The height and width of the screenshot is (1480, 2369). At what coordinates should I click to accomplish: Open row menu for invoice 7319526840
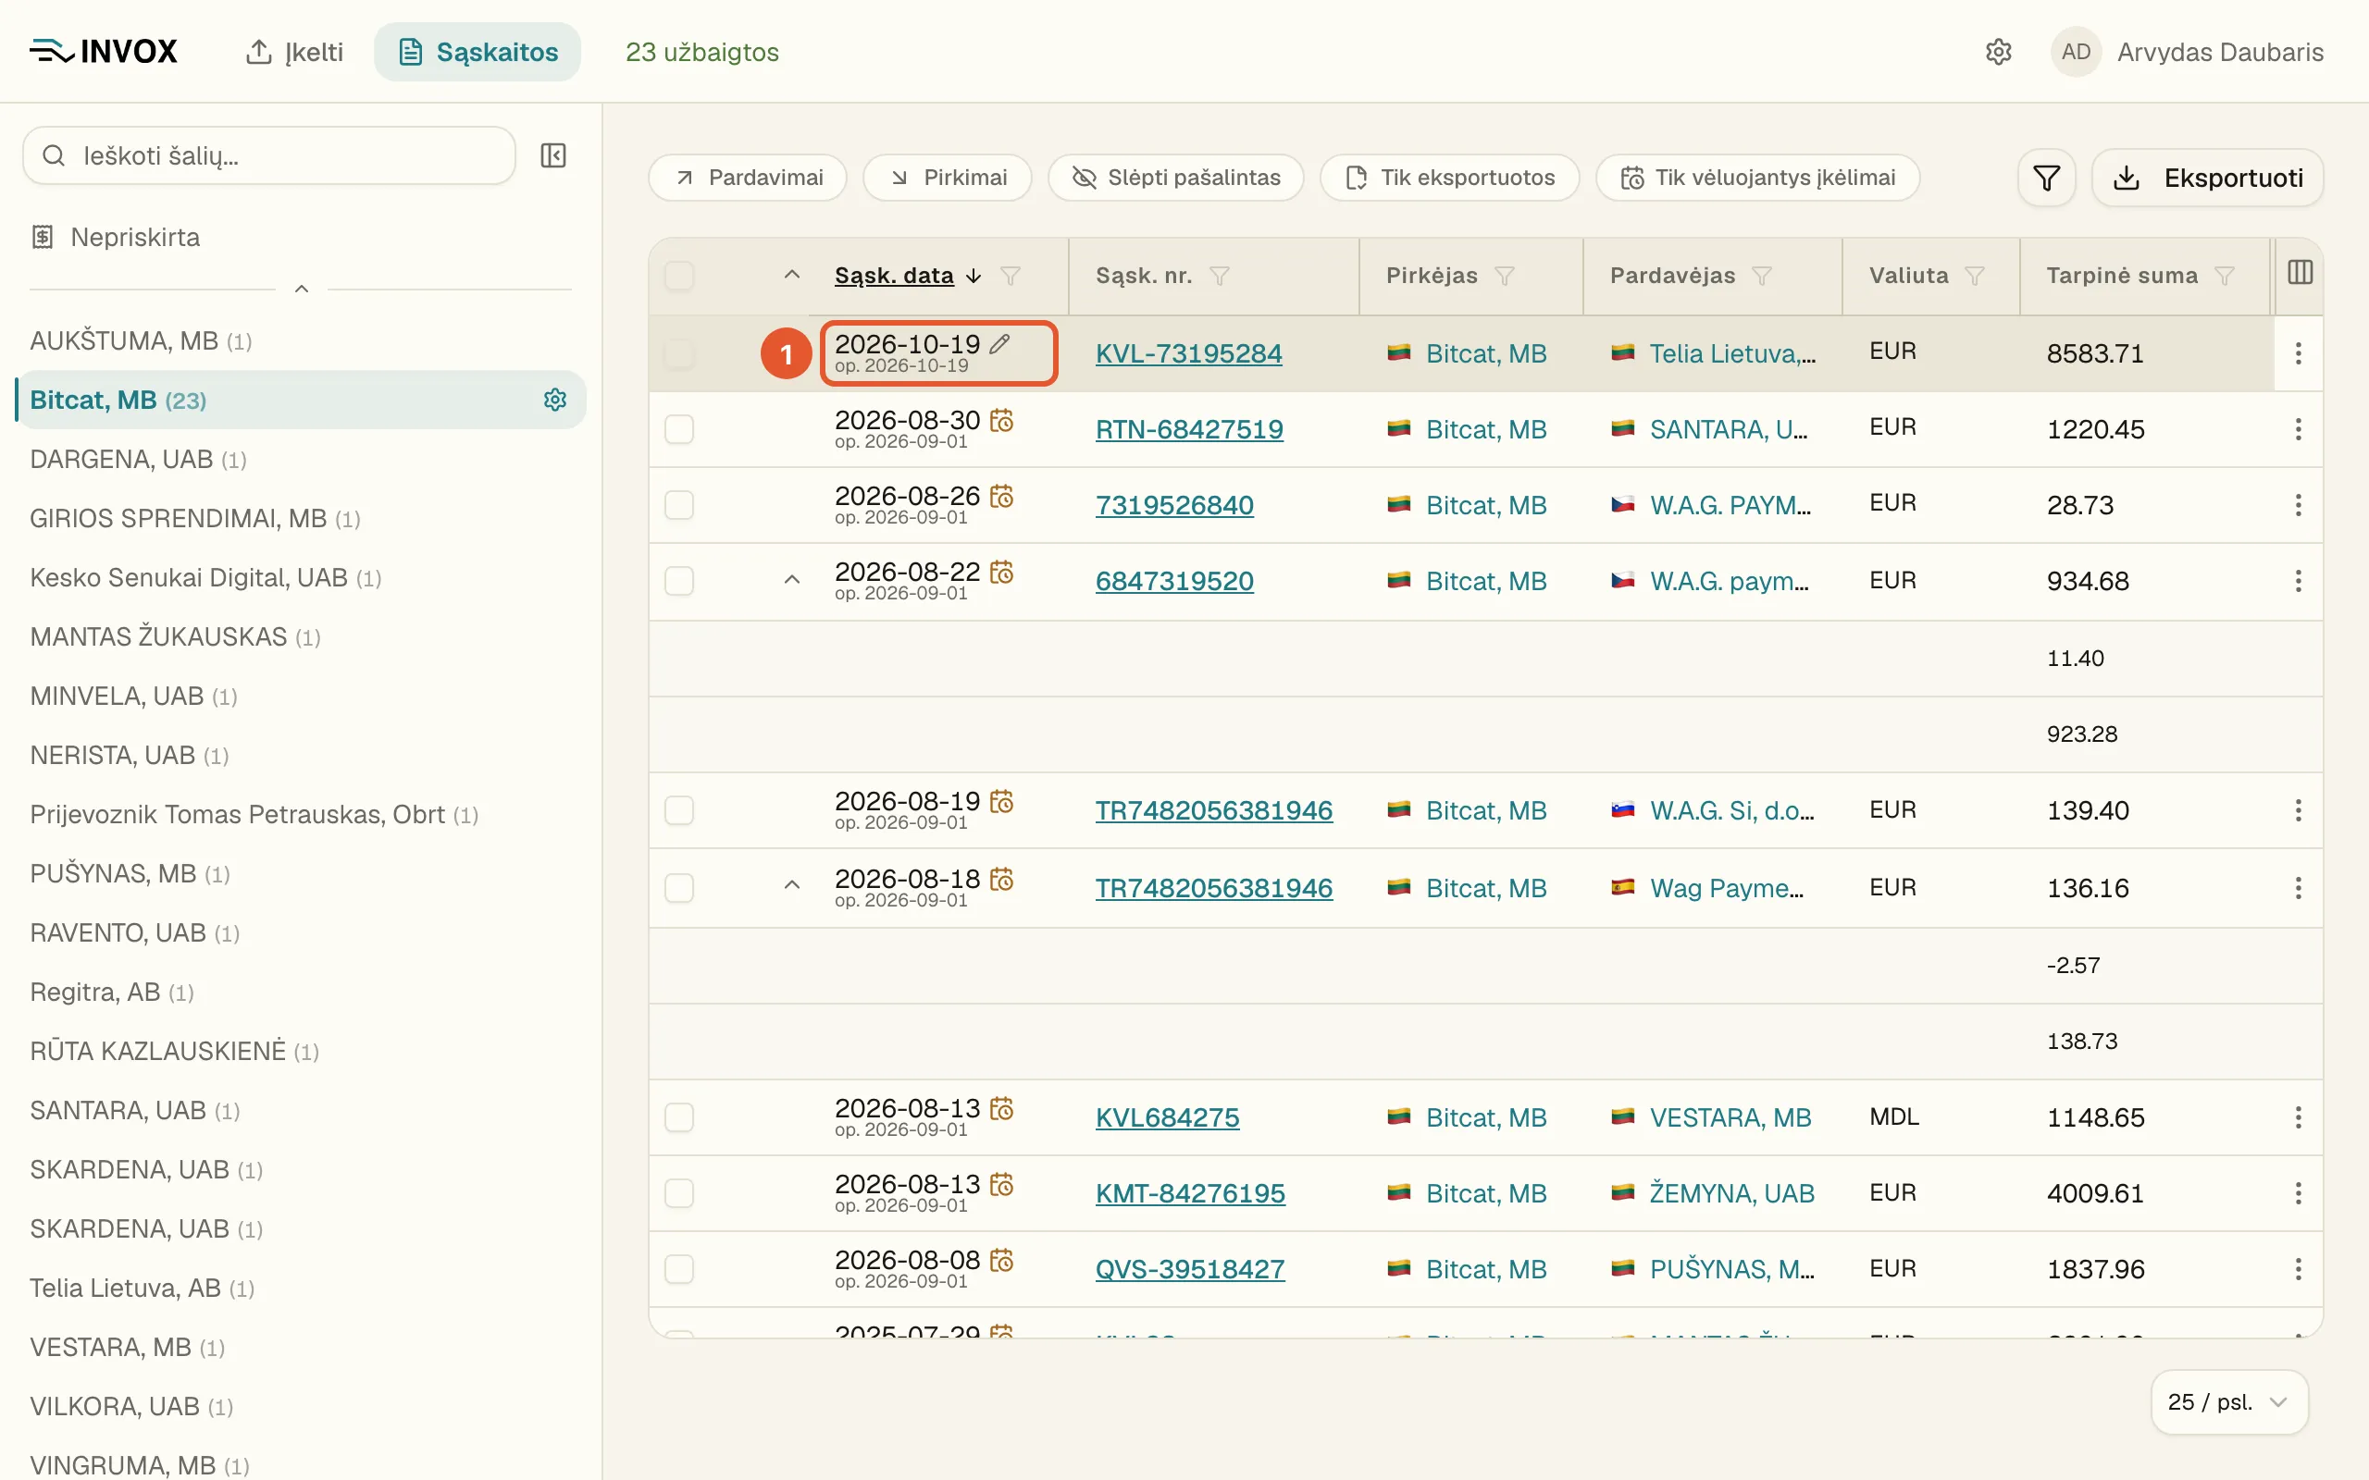point(2298,505)
